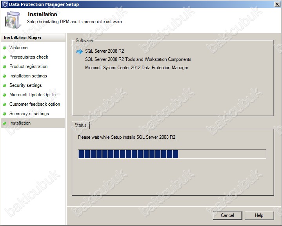The image size is (282, 226).
Task: Cancel the DPM installation
Action: pos(227,215)
